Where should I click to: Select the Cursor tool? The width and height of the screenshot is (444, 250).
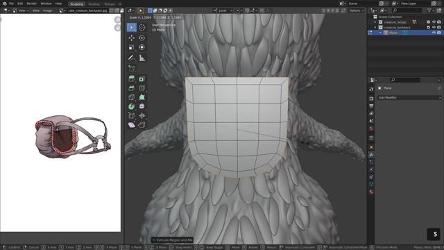142,28
